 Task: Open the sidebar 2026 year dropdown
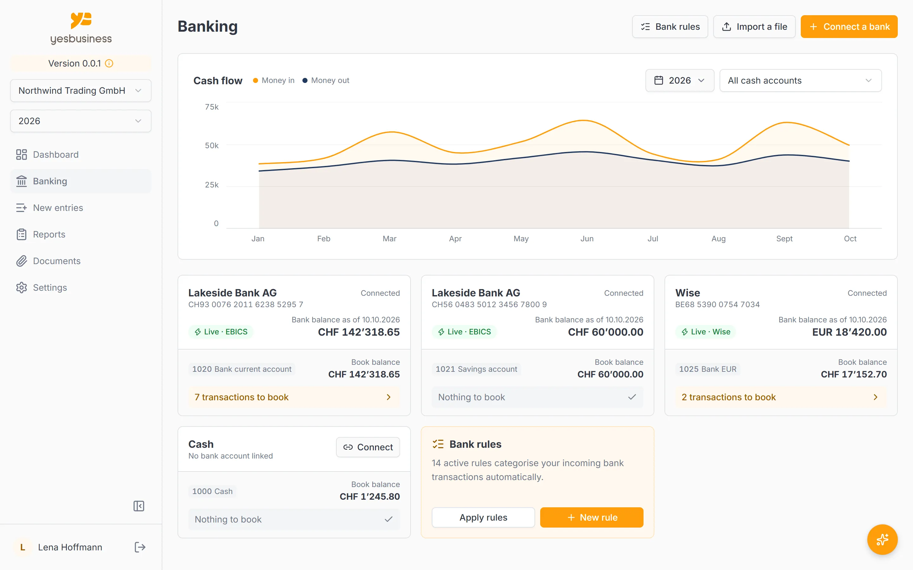81,121
